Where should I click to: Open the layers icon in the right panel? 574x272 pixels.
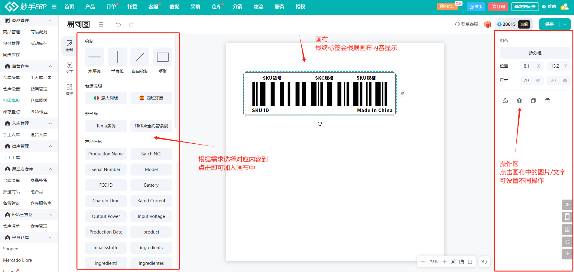[x=519, y=101]
